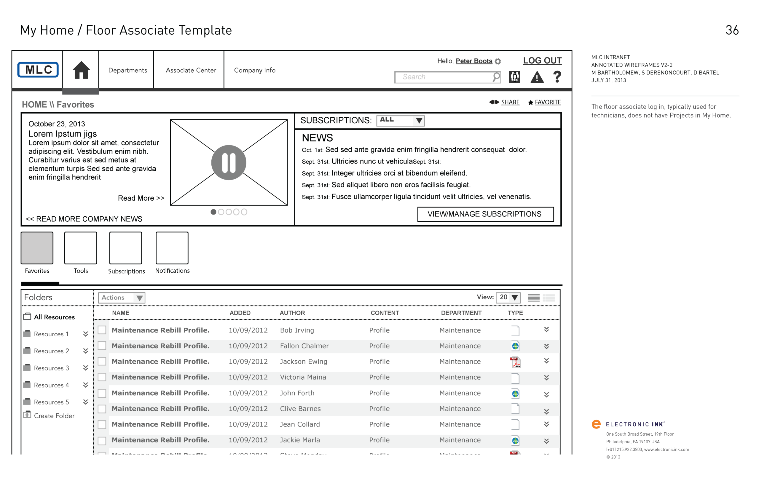
Task: Open the PDF icon in Jackson Ewing row
Action: 515,362
